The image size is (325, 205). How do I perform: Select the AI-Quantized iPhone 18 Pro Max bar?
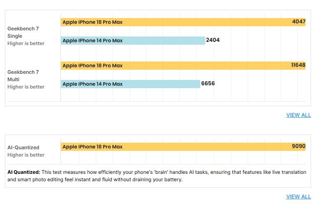[x=183, y=147]
